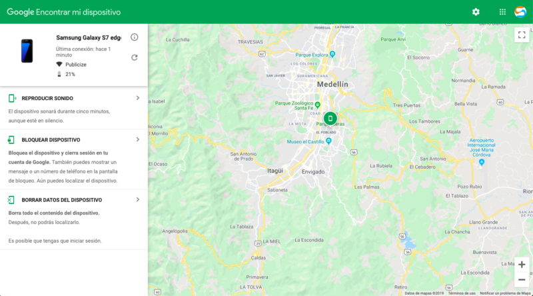Click the Parque Explora map pin
The image size is (533, 296).
(x=332, y=54)
